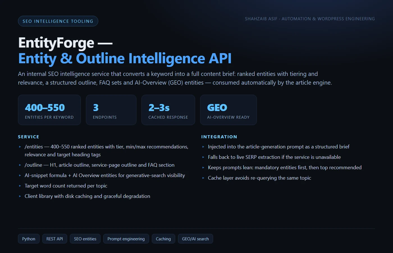Viewport: 393px width, 253px height.
Task: Click 'Client library with disk caching' bullet
Action: (x=87, y=196)
